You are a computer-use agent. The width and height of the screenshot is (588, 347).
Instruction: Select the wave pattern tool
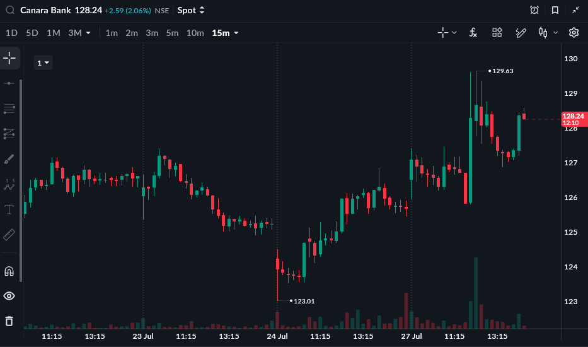[9, 184]
